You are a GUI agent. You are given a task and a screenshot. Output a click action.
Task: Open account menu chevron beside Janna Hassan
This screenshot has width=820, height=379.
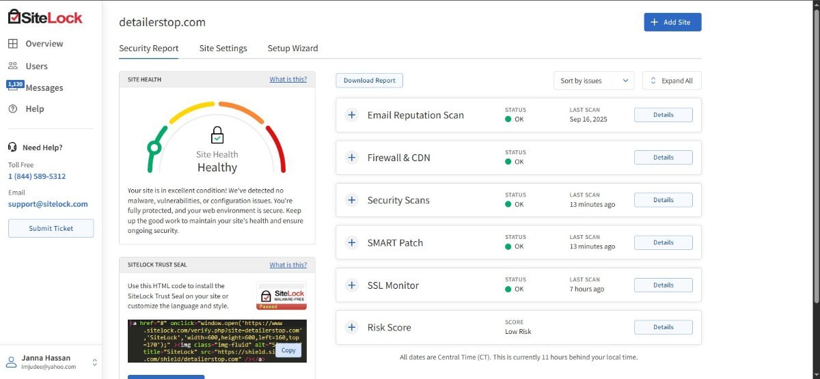(x=95, y=362)
